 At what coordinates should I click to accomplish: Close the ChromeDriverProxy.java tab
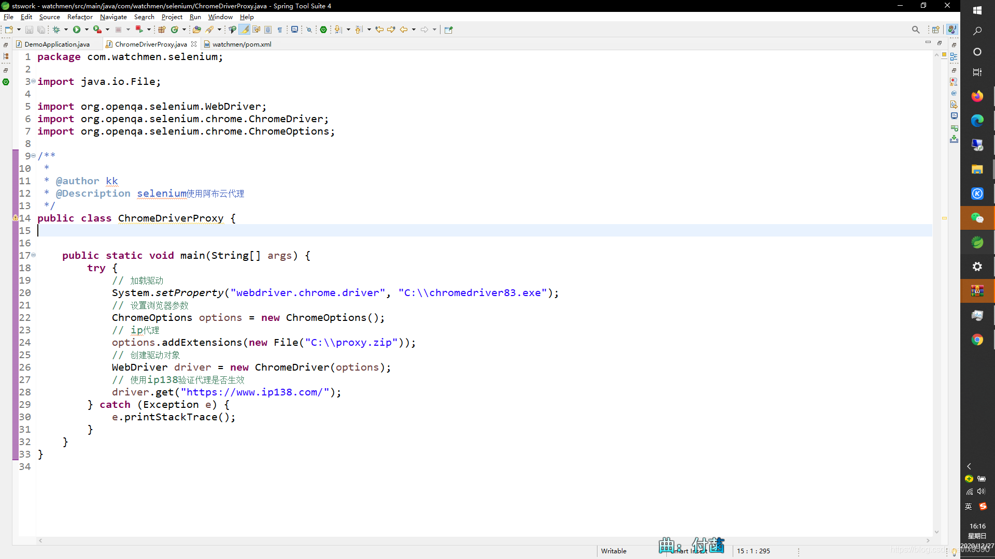194,44
